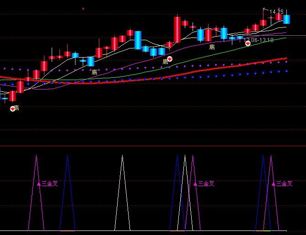Click the middle 三金叉 signal label
The width and height of the screenshot is (306, 235).
[206, 184]
